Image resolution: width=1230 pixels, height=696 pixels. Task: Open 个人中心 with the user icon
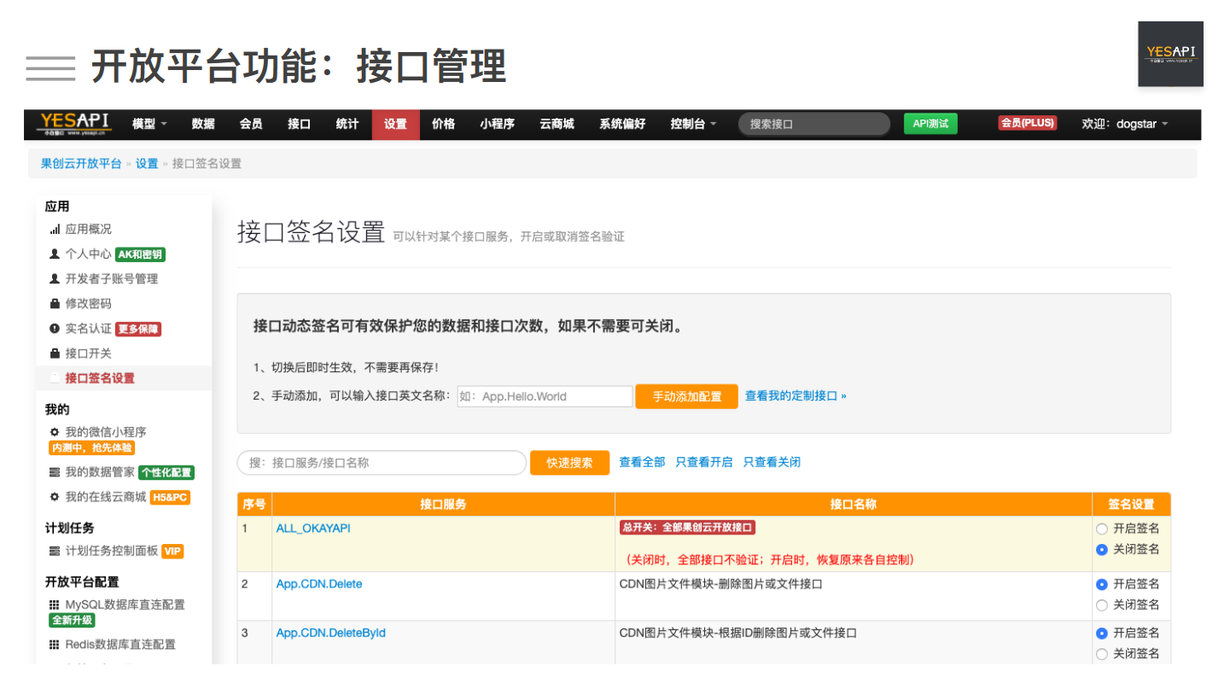point(88,254)
